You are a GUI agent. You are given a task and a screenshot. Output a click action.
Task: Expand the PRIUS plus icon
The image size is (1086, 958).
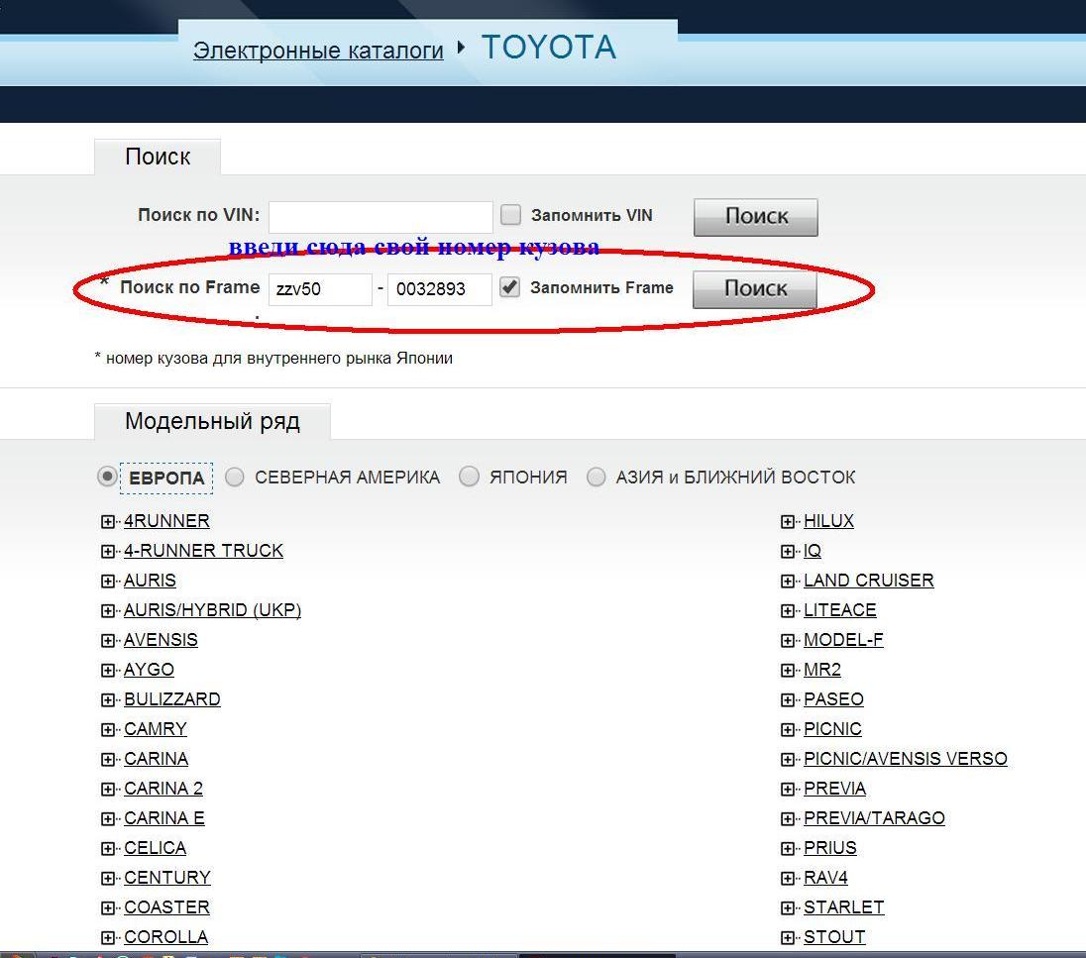click(x=788, y=848)
